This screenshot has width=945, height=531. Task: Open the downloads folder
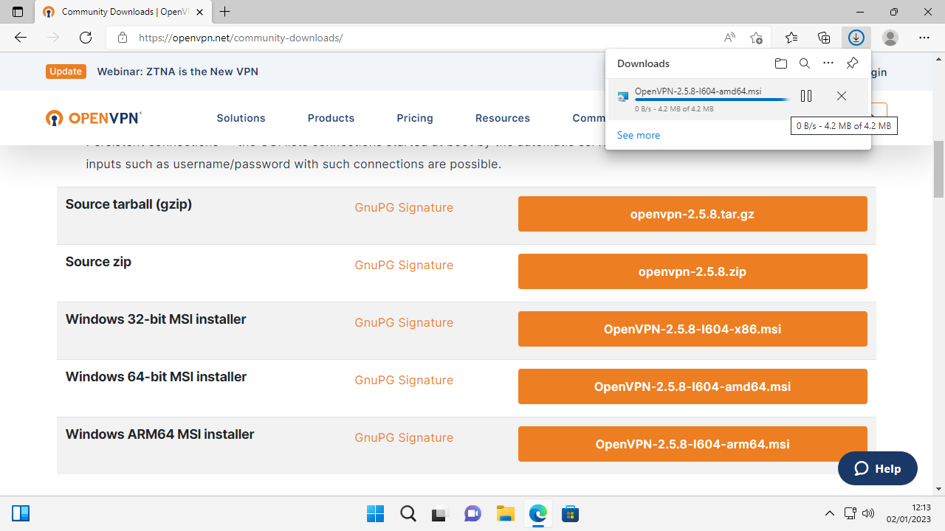coord(781,63)
